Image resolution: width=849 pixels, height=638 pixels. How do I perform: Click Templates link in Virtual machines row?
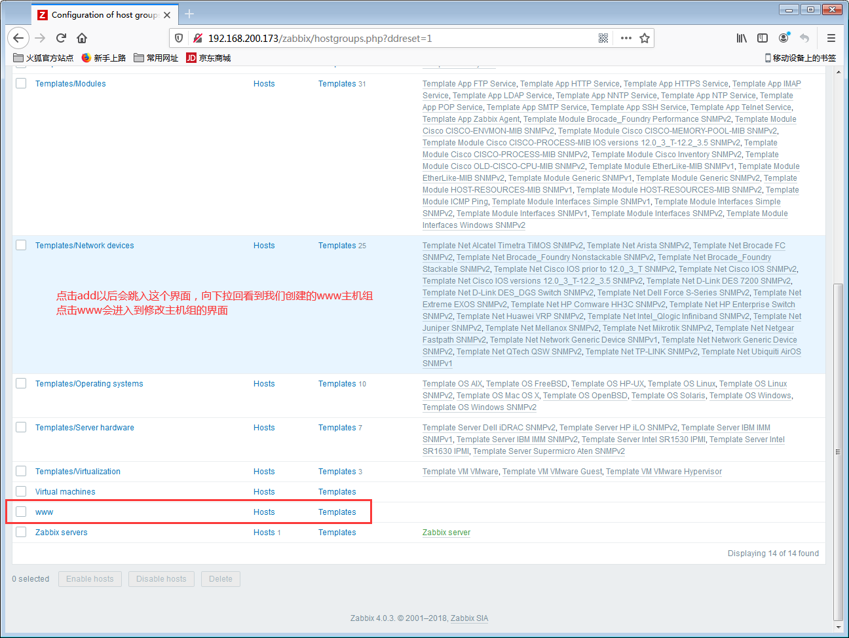click(337, 492)
